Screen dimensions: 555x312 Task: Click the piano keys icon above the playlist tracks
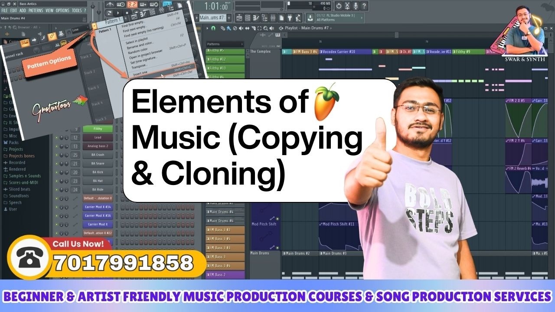[x=277, y=35]
